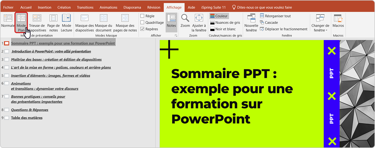Open Afficher group dialog launcher

pos(176,36)
